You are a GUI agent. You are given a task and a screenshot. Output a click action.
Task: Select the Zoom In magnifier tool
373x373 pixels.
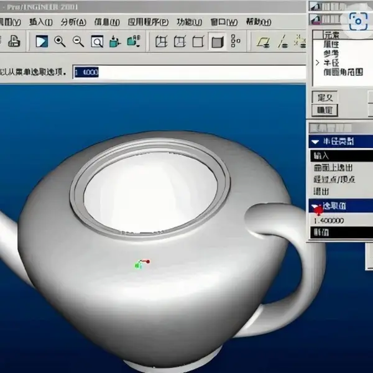click(x=60, y=42)
